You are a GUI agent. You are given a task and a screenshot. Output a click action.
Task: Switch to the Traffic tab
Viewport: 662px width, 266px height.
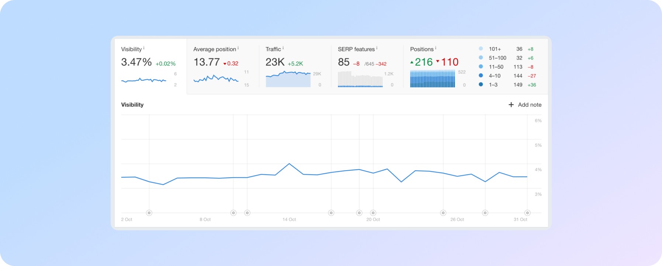[295, 66]
